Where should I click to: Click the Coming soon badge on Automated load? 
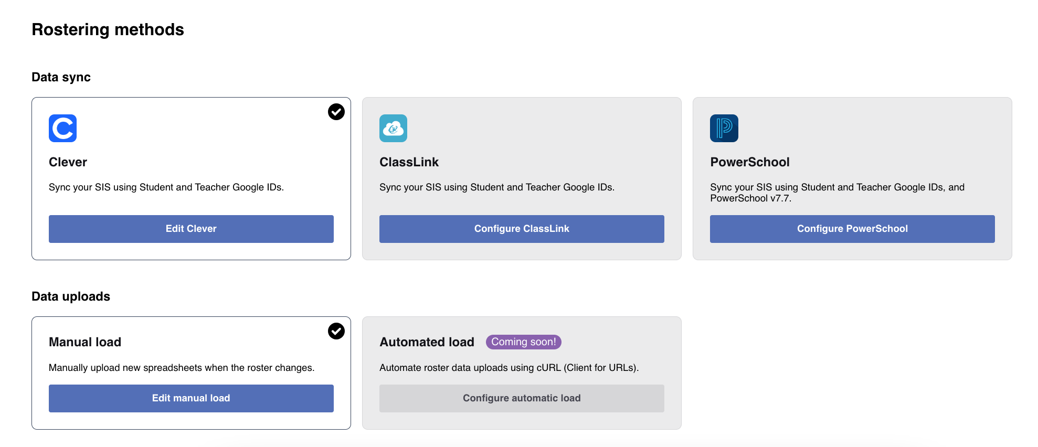click(x=523, y=342)
